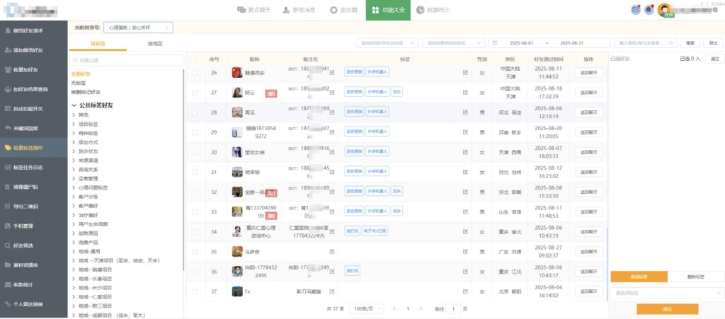The height and width of the screenshot is (319, 725).
Task: Switch to the 按地区 tab
Action: (x=155, y=44)
